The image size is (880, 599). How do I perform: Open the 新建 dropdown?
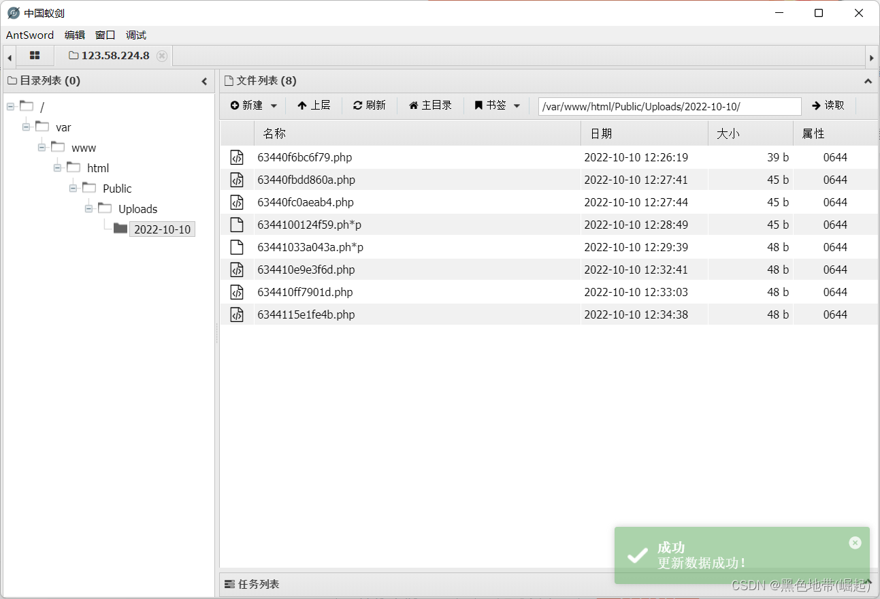254,106
